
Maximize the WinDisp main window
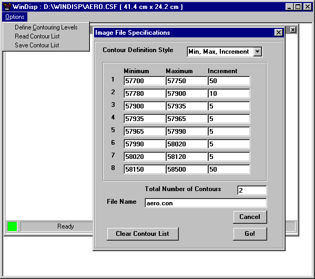(x=298, y=7)
